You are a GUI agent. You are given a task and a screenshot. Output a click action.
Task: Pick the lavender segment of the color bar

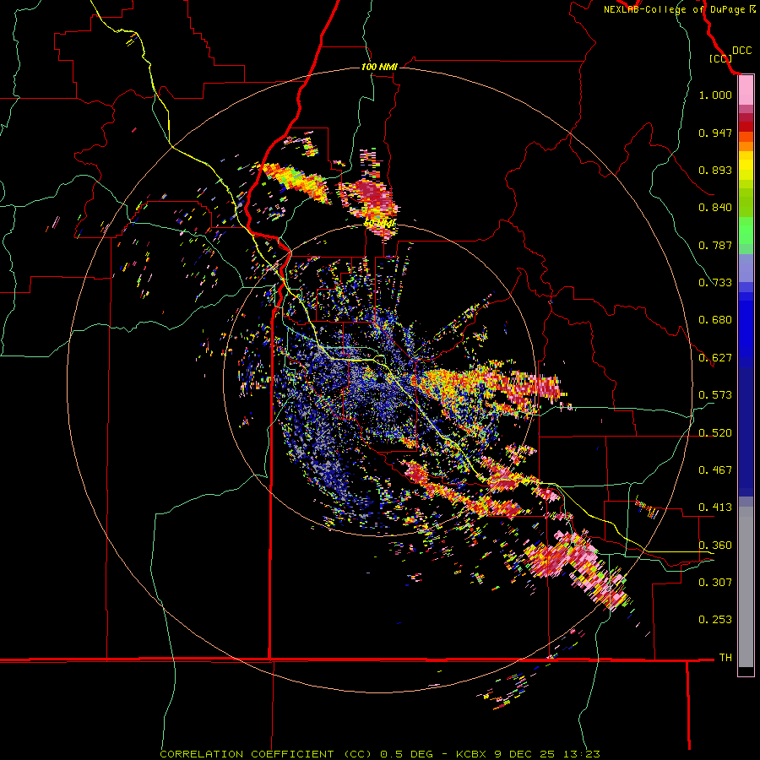pos(746,268)
